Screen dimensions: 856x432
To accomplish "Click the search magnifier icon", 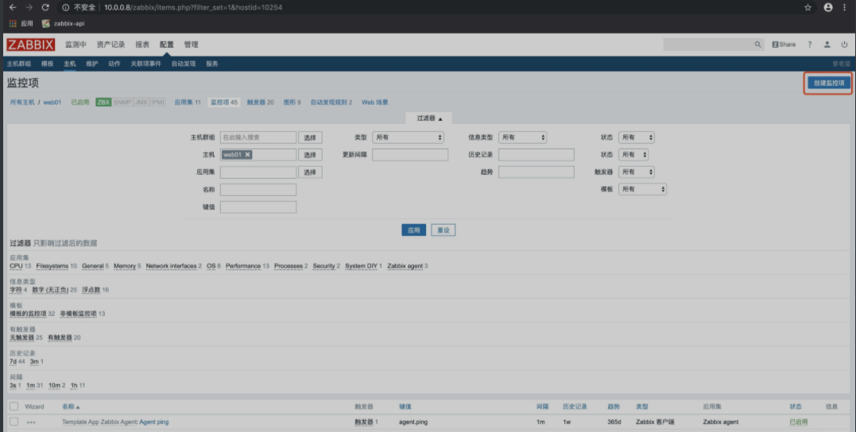I will click(x=757, y=44).
